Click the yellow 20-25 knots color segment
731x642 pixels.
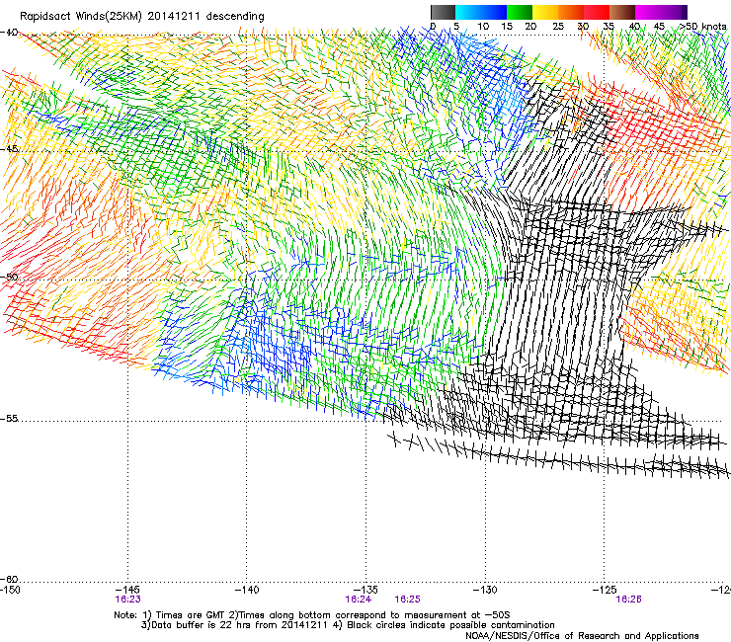point(545,12)
